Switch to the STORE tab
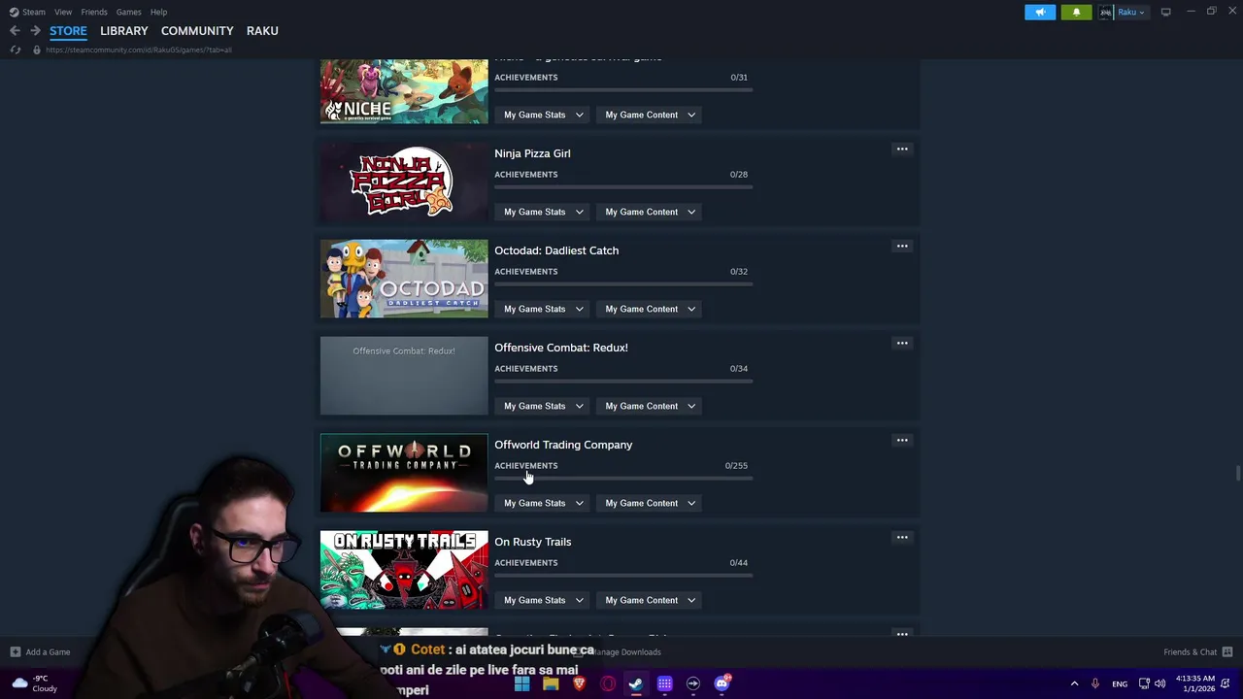Image resolution: width=1243 pixels, height=699 pixels. coord(68,31)
